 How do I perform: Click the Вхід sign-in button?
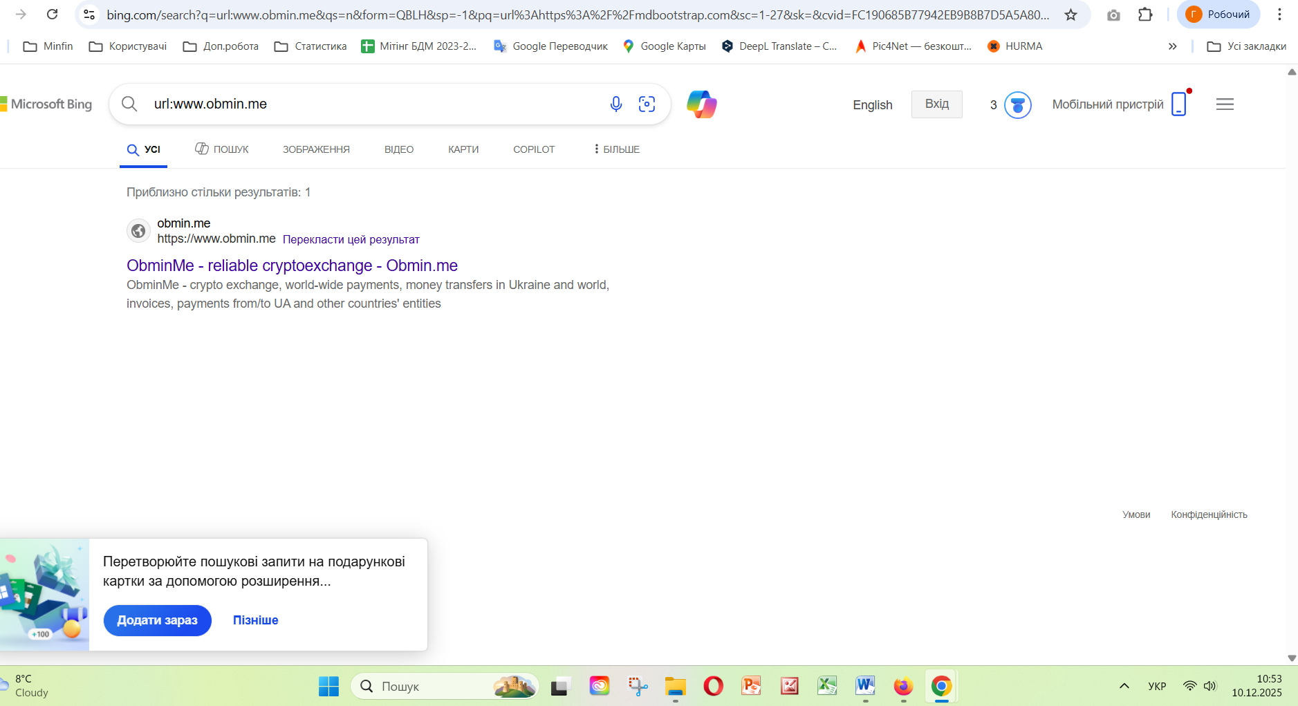(937, 104)
